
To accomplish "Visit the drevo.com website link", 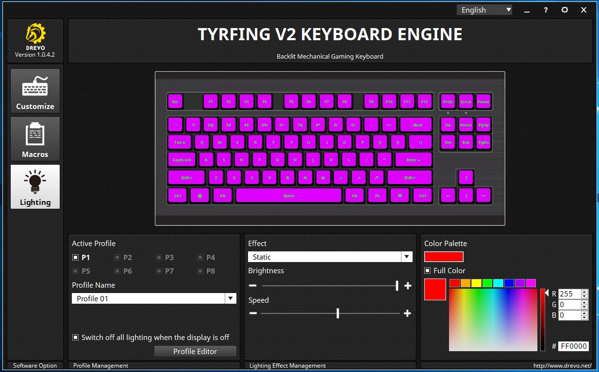I will pos(562,366).
